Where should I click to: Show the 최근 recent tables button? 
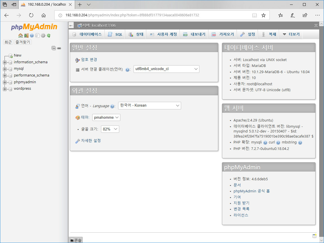(8, 42)
